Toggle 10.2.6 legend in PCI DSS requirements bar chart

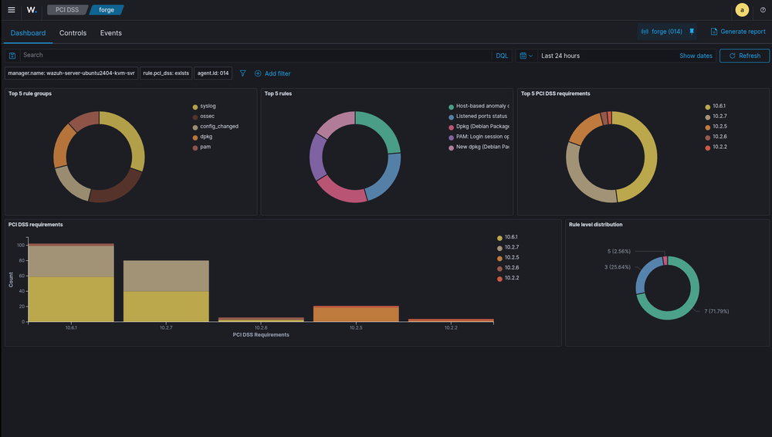[508, 268]
